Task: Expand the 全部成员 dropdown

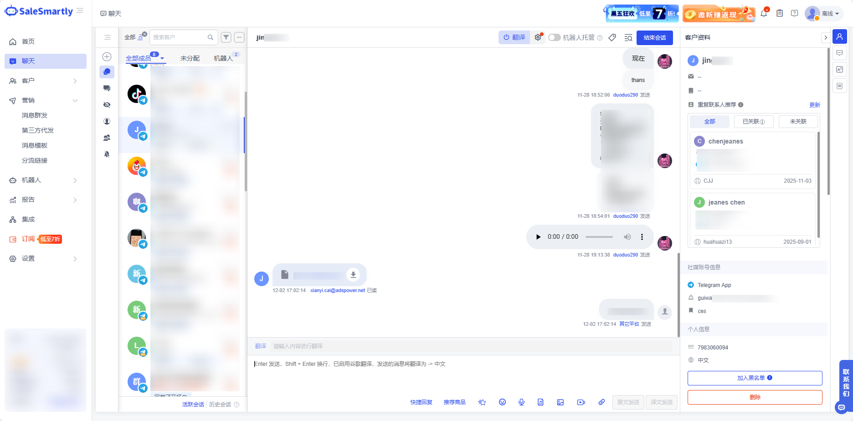Action: pyautogui.click(x=162, y=58)
